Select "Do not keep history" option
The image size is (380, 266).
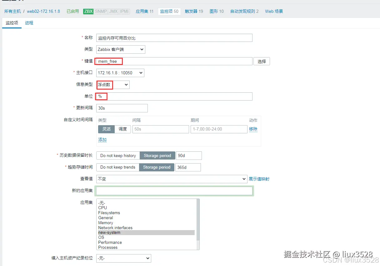(x=118, y=155)
